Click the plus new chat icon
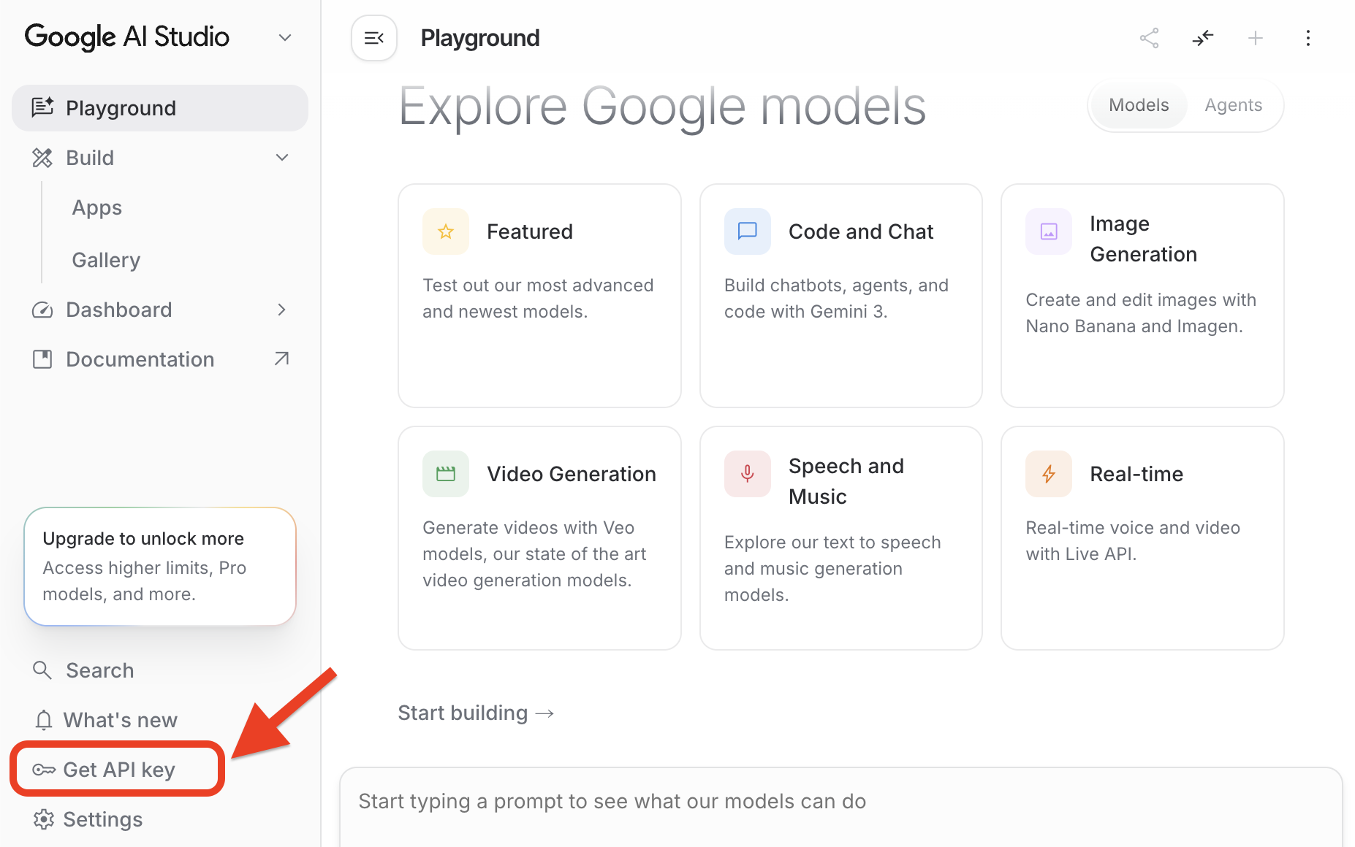Screen dimensions: 1355x847 click(1256, 38)
